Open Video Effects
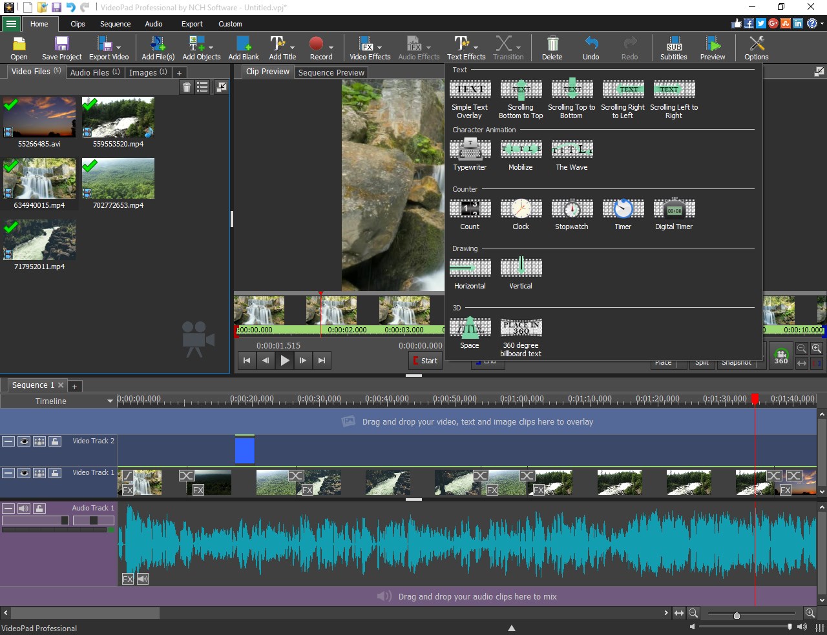The image size is (827, 635). (366, 46)
